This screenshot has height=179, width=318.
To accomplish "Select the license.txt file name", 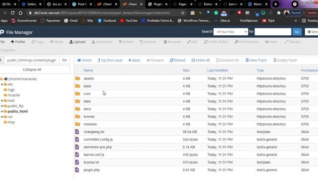I will coord(91,163).
